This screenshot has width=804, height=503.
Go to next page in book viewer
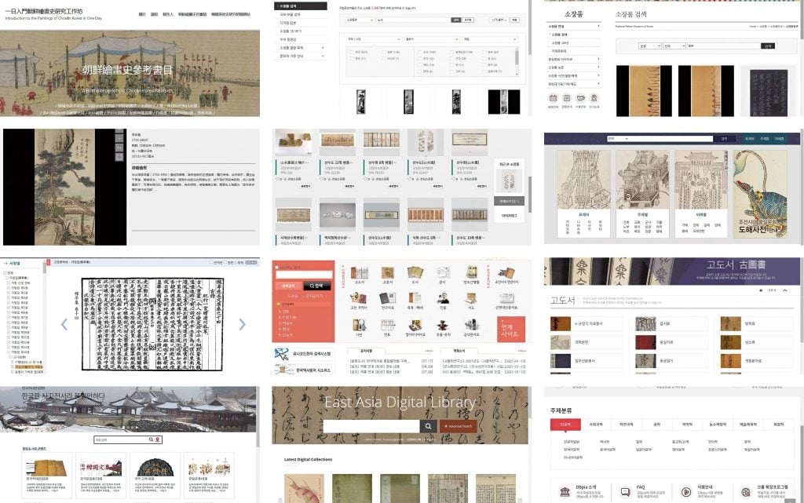coord(243,324)
